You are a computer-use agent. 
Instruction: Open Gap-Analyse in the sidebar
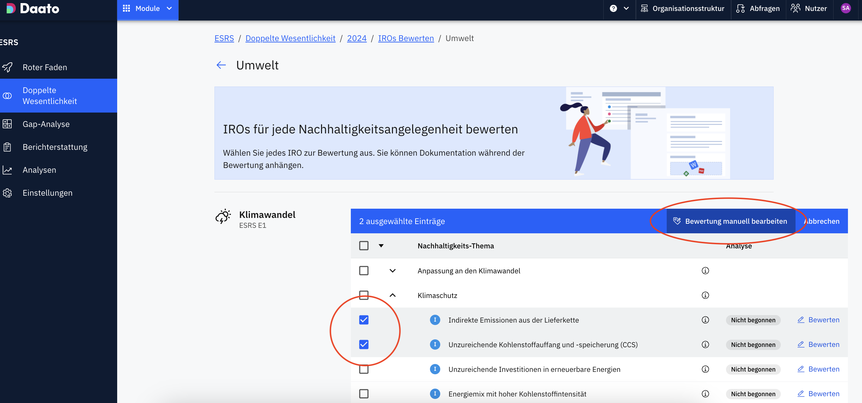click(x=46, y=124)
